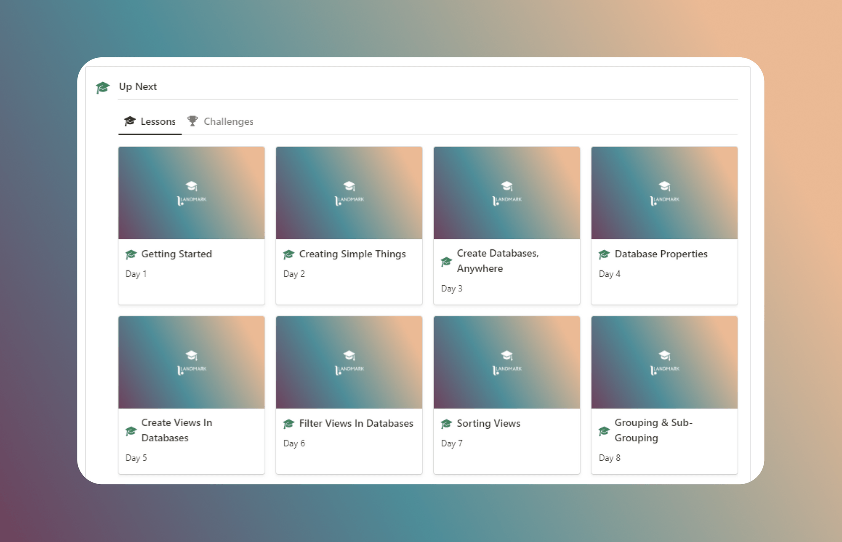Click the Up Next heading text
842x542 pixels.
click(x=138, y=86)
